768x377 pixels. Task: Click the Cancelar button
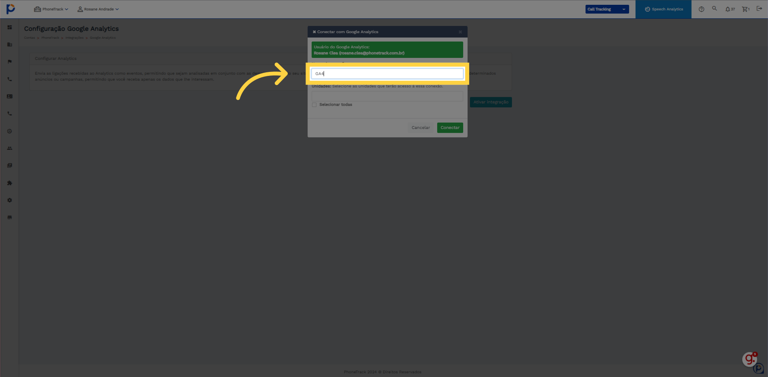coord(421,128)
